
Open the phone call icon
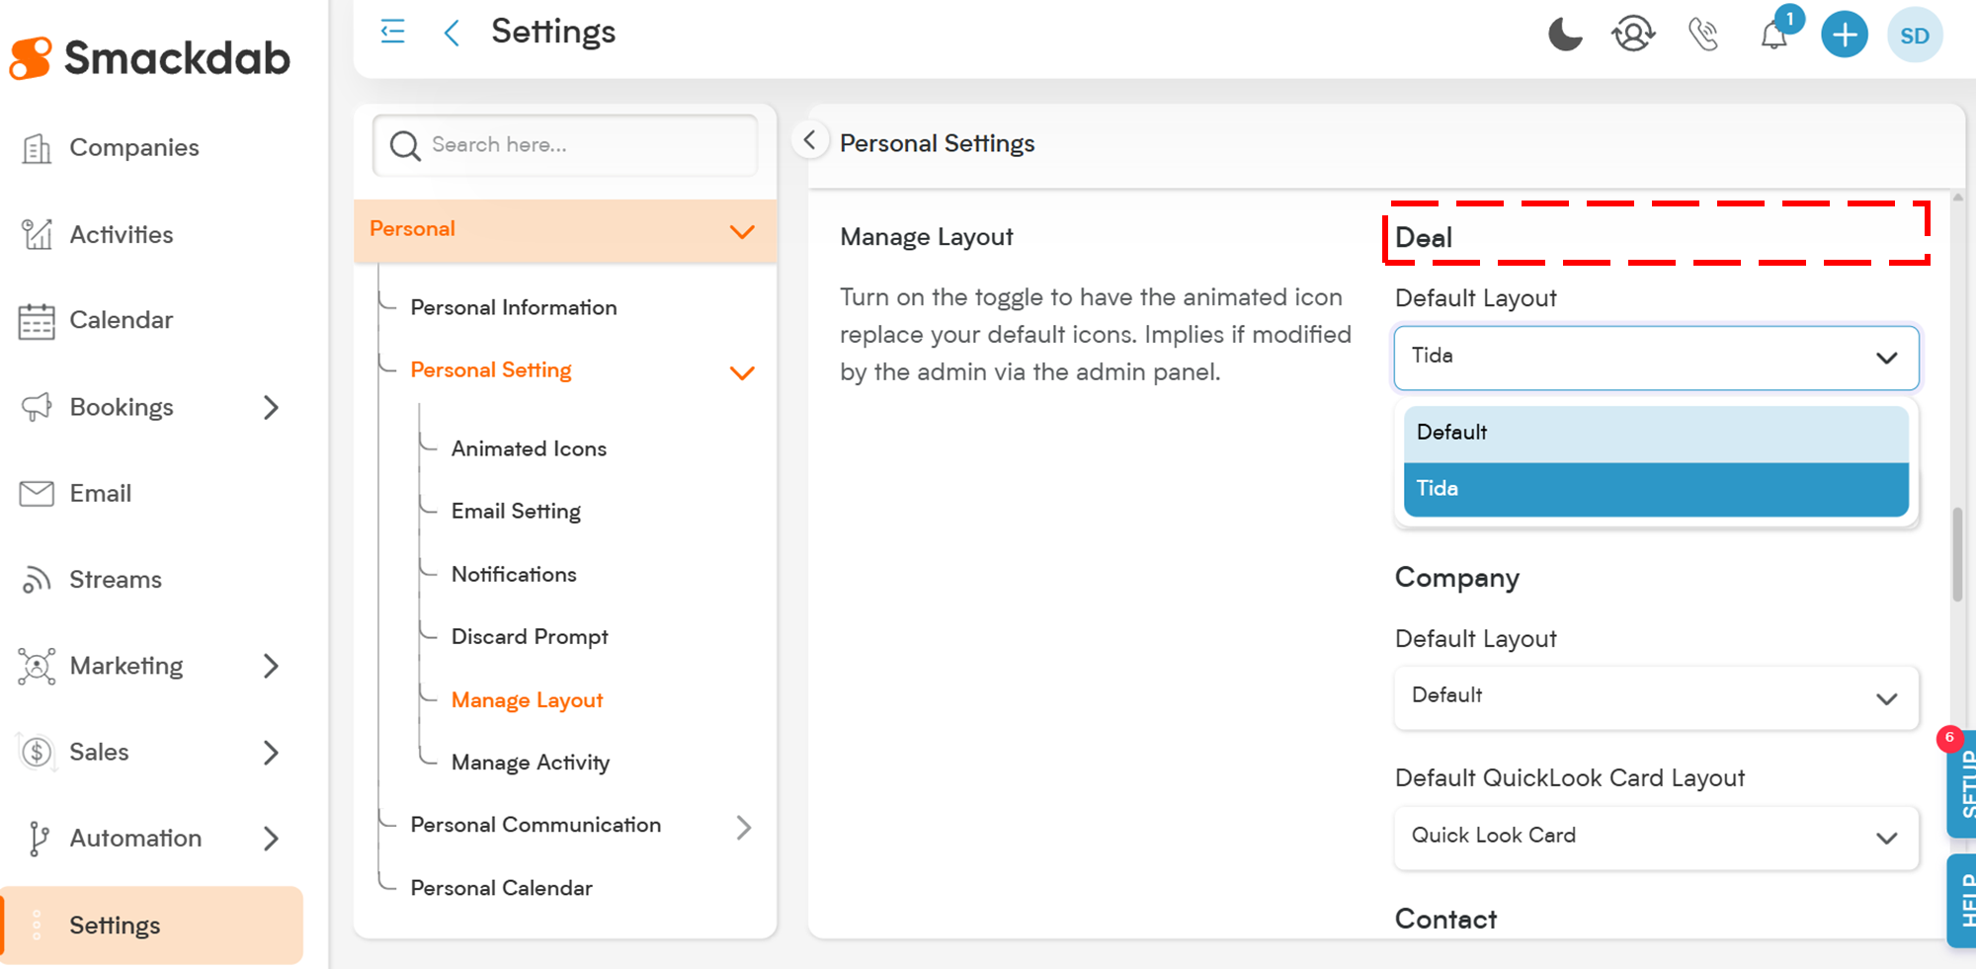point(1703,35)
